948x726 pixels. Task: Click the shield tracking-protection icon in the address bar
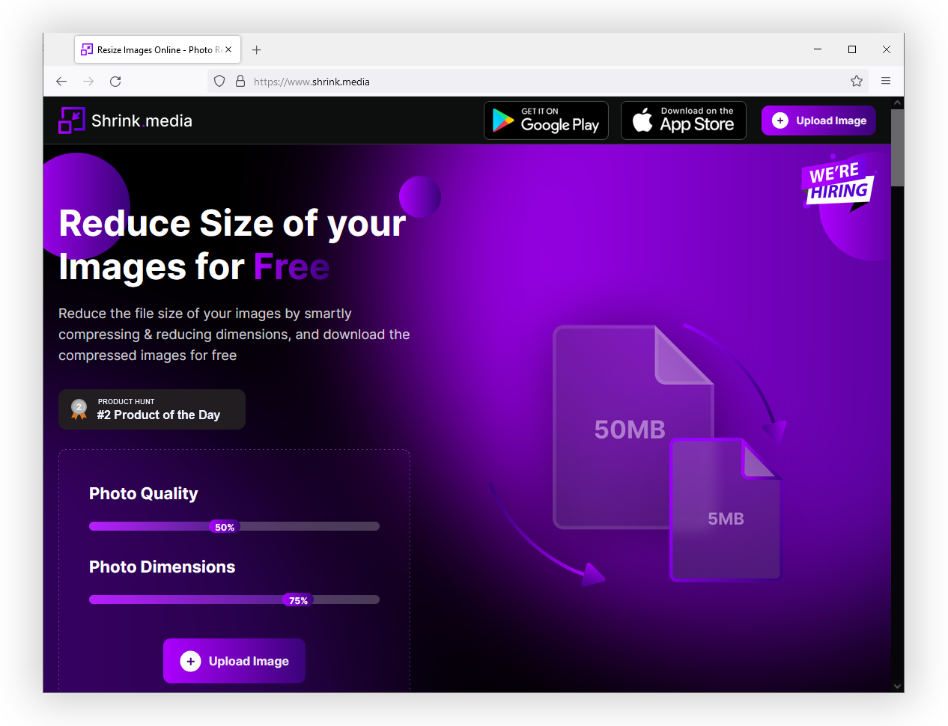[219, 81]
